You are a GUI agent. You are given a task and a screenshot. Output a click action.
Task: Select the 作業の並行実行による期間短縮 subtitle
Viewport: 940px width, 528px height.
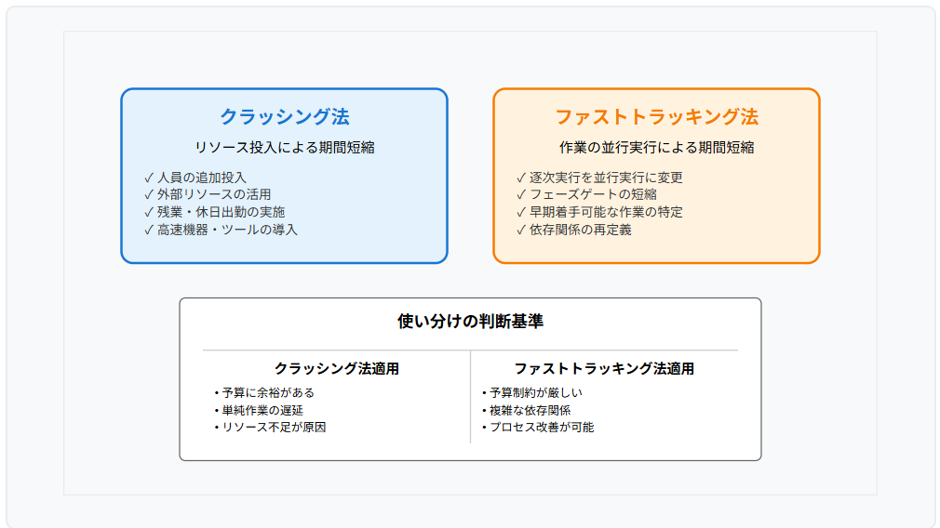[656, 147]
